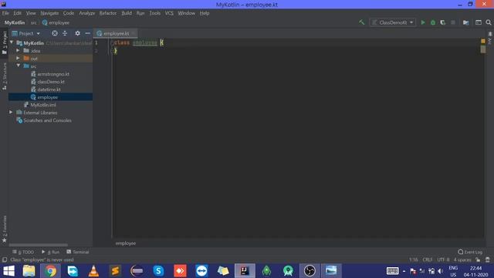Screen dimensions: 494x278
Task: Open armstrongno.kt in the project tree
Action: pos(53,74)
